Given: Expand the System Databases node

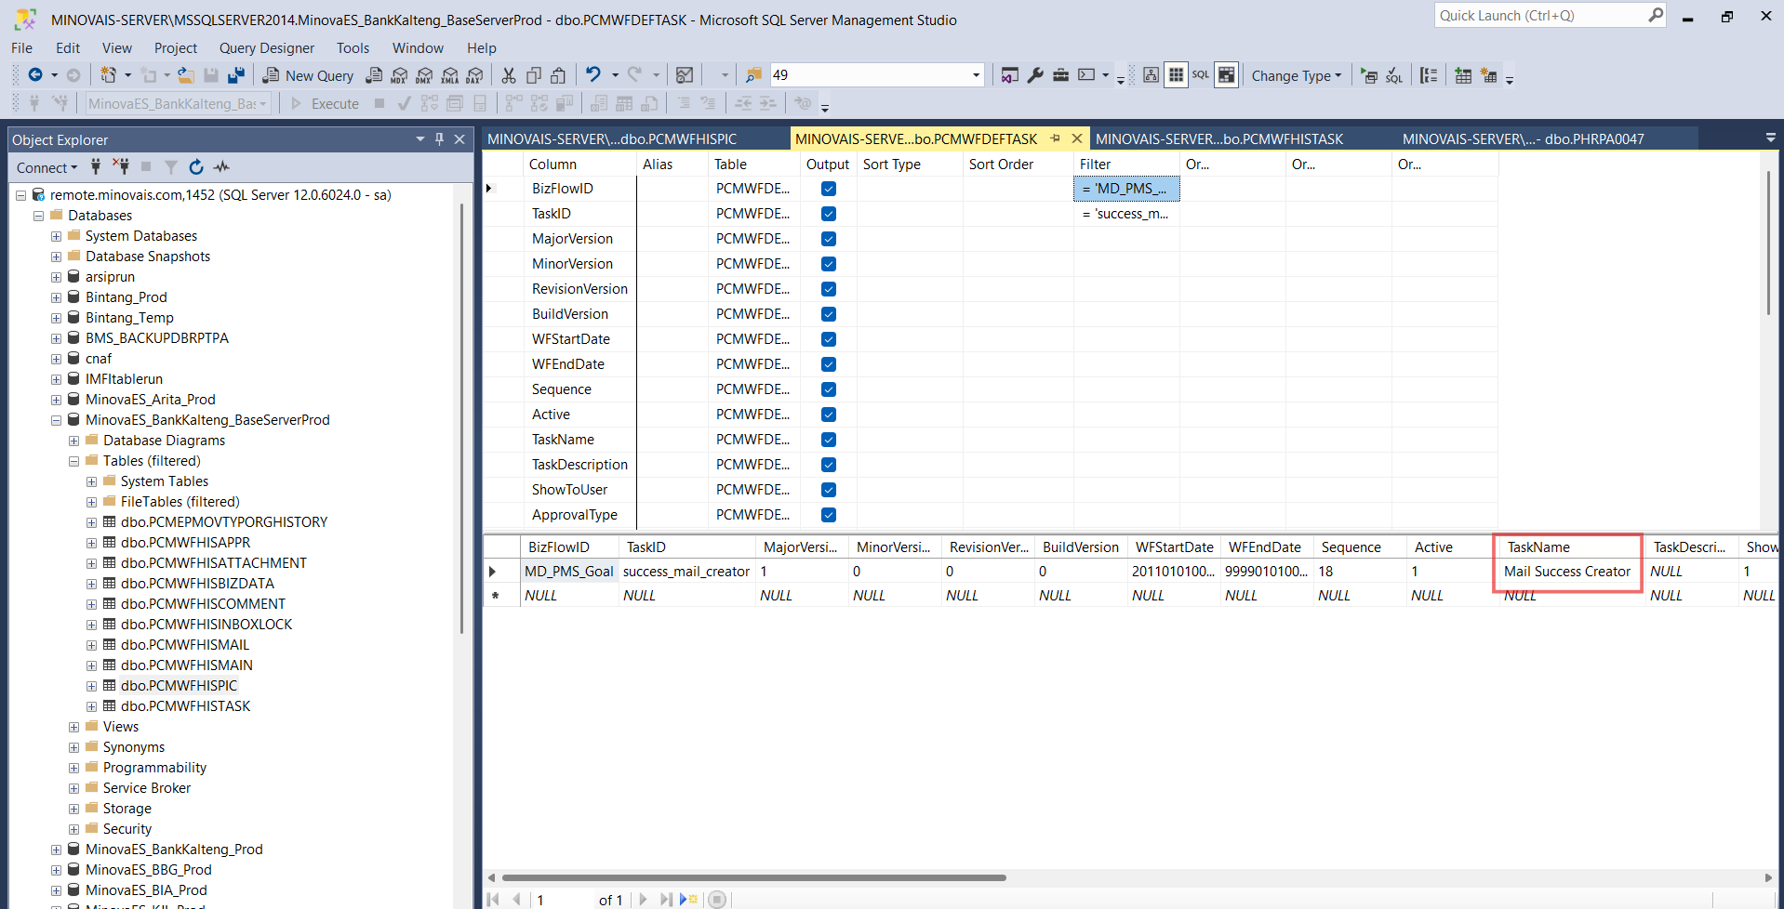Looking at the screenshot, I should [x=56, y=236].
